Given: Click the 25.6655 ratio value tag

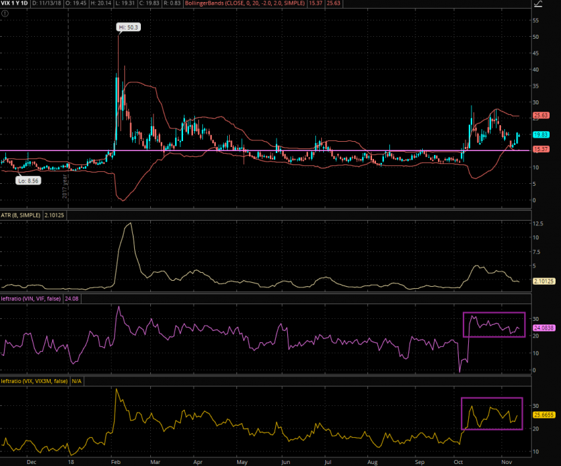Looking at the screenshot, I should coord(544,415).
